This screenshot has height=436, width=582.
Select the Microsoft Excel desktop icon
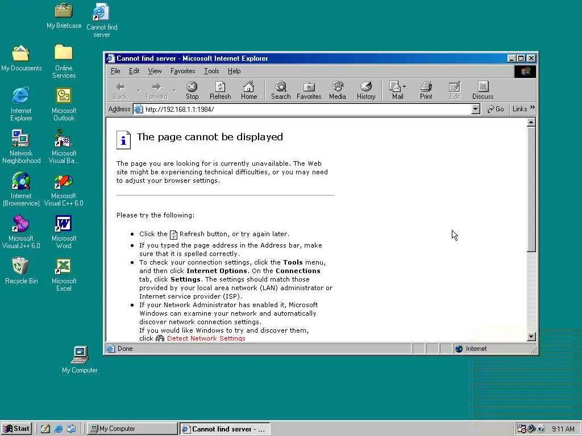(64, 275)
